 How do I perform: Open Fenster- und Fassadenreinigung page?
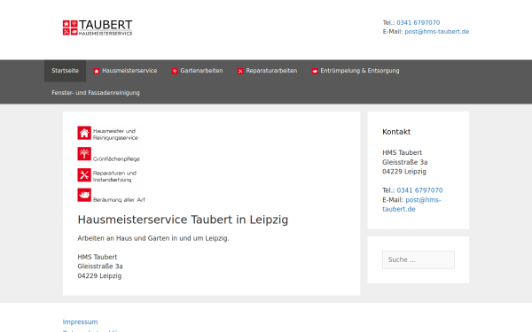pos(96,93)
